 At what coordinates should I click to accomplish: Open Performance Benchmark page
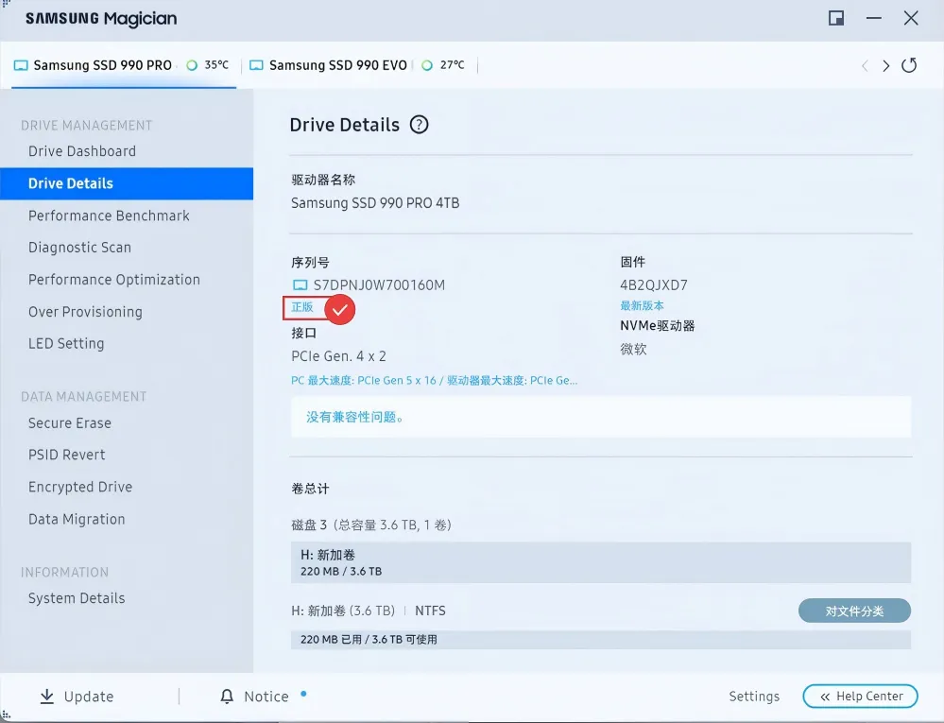pos(109,215)
